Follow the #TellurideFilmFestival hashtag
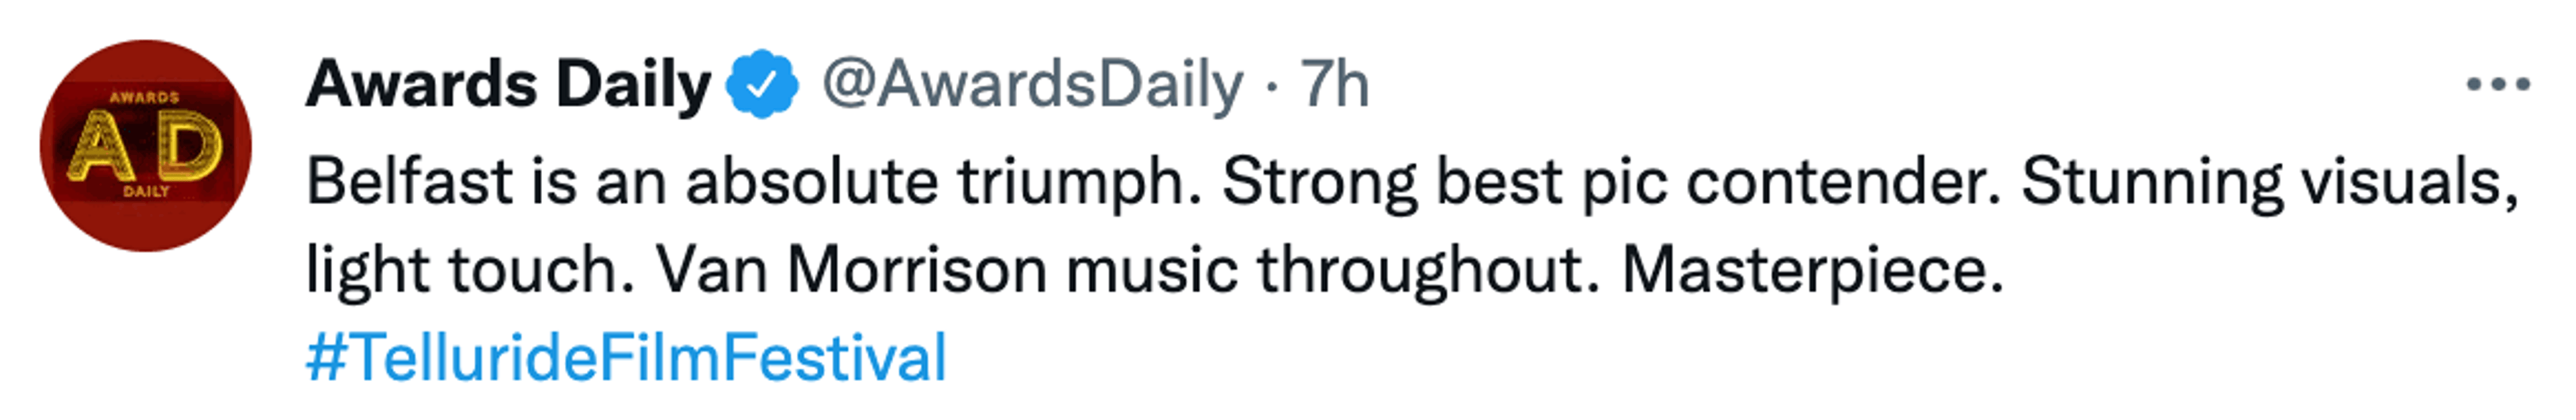The image size is (2576, 420). (626, 358)
